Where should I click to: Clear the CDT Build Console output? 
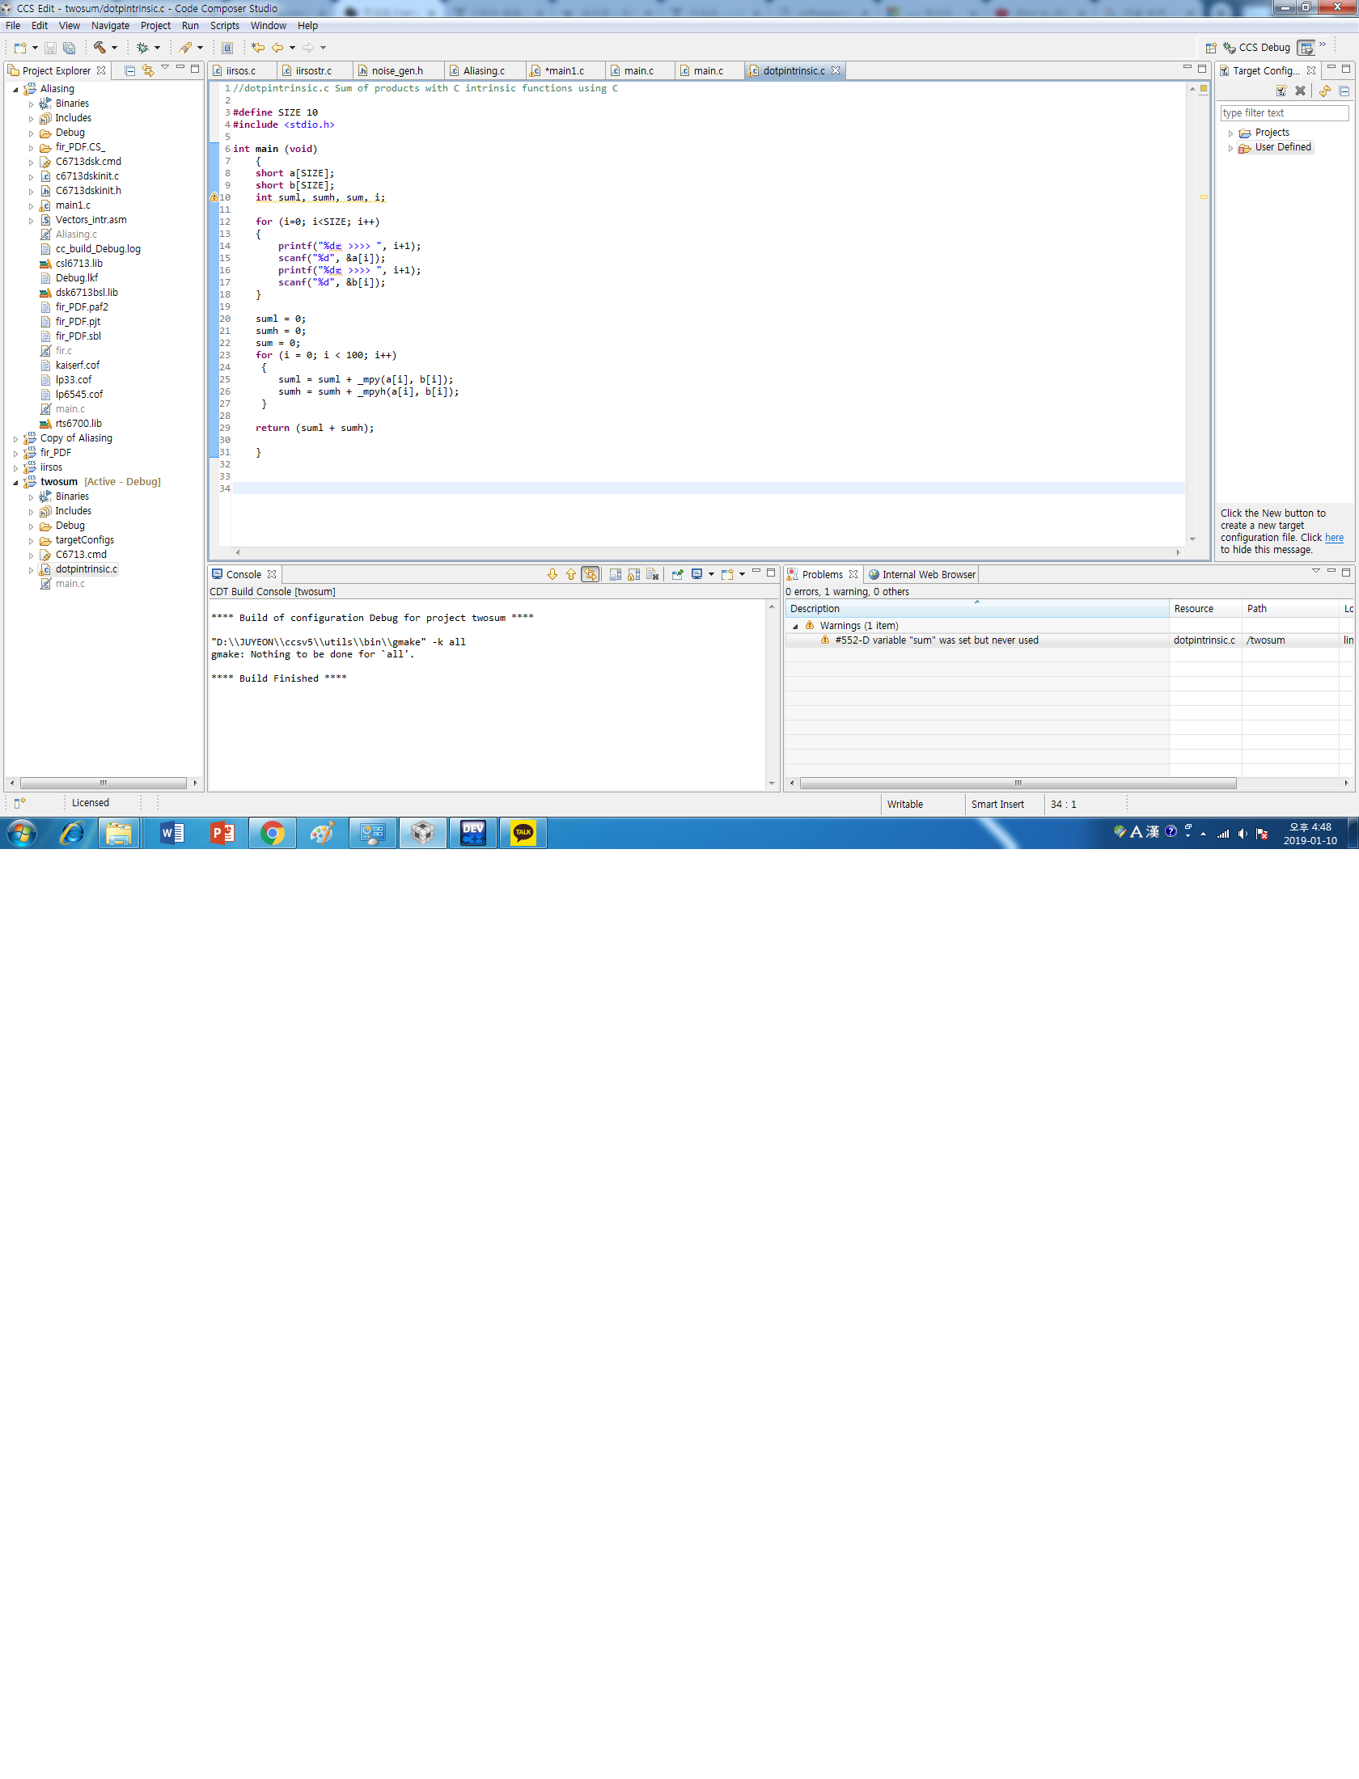click(653, 574)
